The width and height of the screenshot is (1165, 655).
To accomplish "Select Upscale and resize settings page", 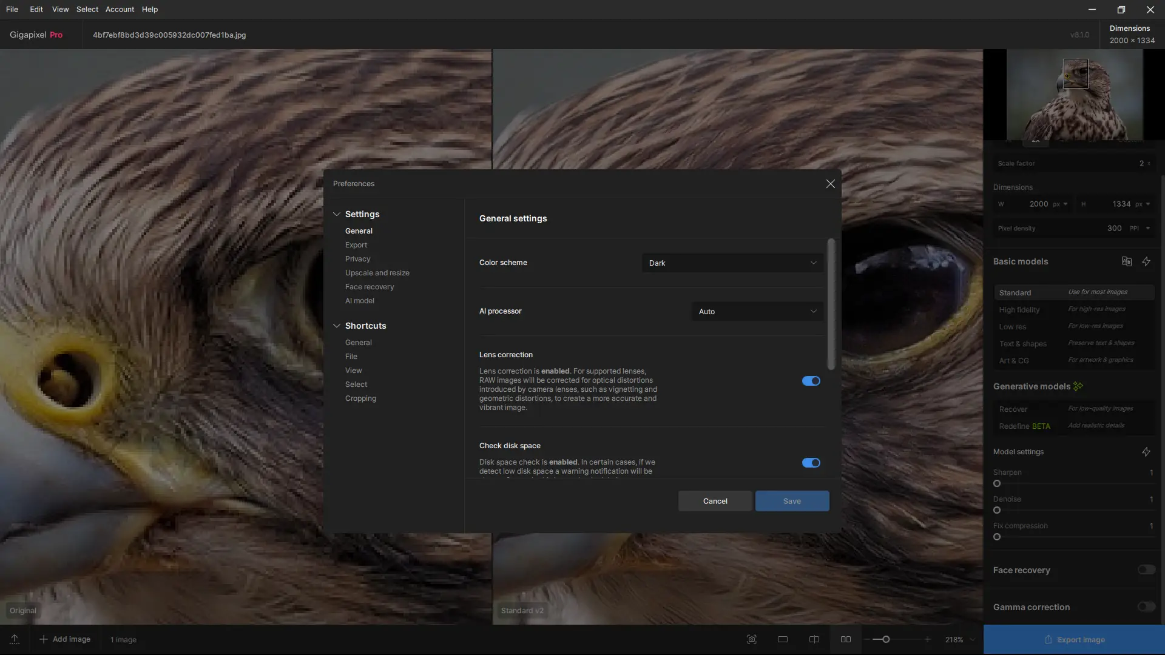I will (377, 273).
